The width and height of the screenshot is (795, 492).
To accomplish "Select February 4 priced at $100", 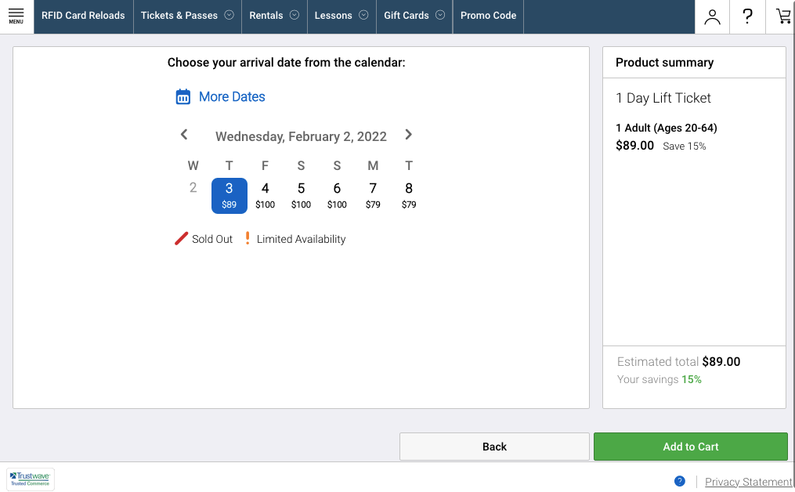I will tap(266, 195).
